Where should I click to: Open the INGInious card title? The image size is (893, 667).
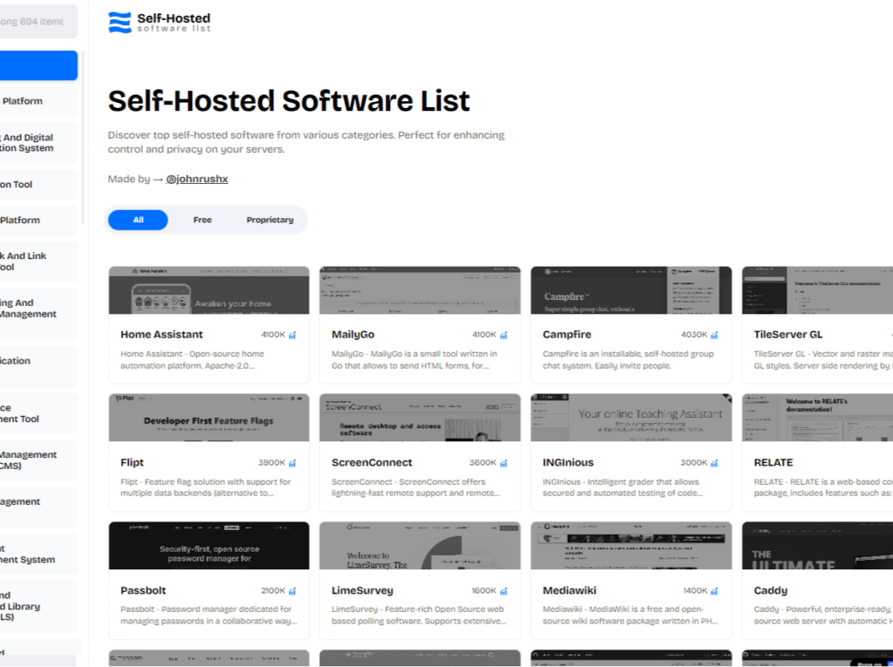pos(568,462)
